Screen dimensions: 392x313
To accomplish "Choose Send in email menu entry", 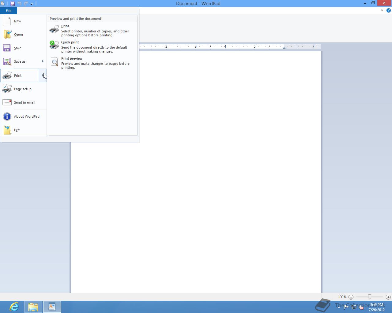I will tap(24, 102).
